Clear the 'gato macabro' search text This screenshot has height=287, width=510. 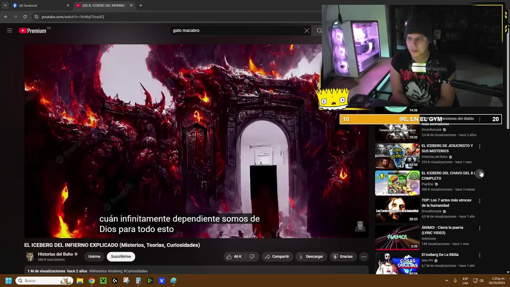pos(307,31)
